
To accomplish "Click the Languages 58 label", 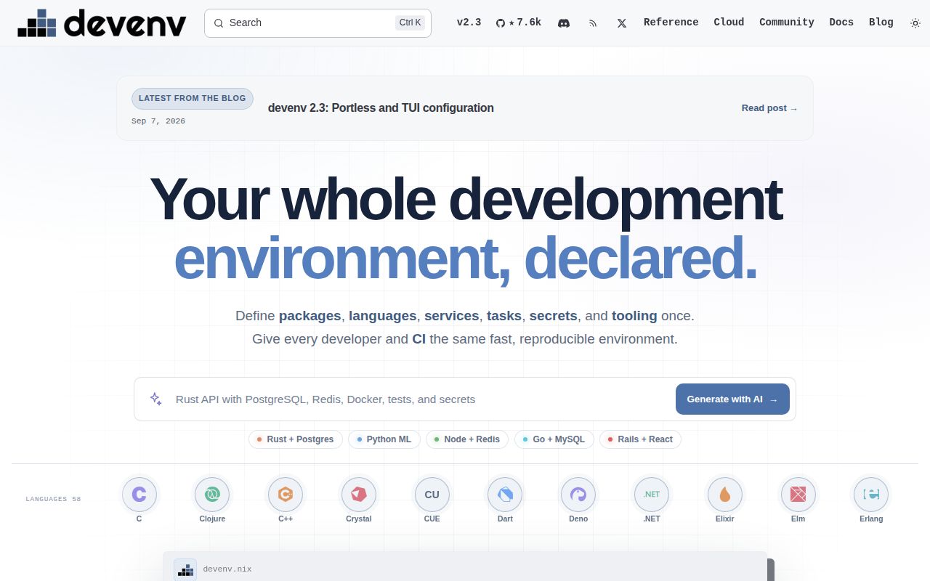I will point(53,500).
